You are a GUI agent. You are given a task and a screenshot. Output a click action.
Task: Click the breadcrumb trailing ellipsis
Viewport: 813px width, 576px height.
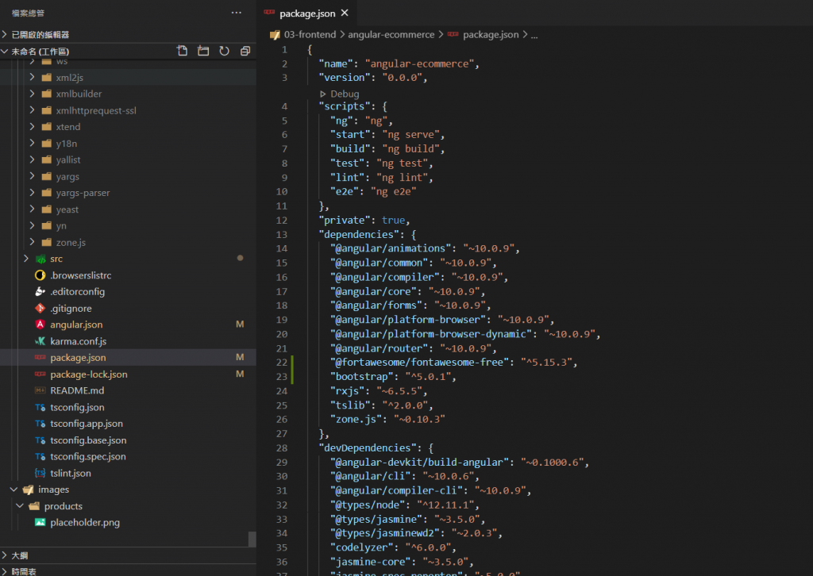534,35
